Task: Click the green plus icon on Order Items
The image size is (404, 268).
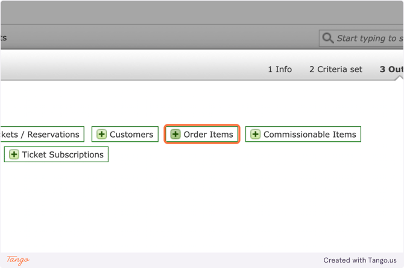Action: coord(175,134)
